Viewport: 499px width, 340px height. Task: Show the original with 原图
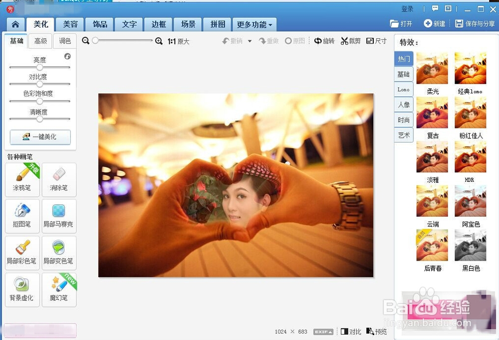tap(294, 41)
